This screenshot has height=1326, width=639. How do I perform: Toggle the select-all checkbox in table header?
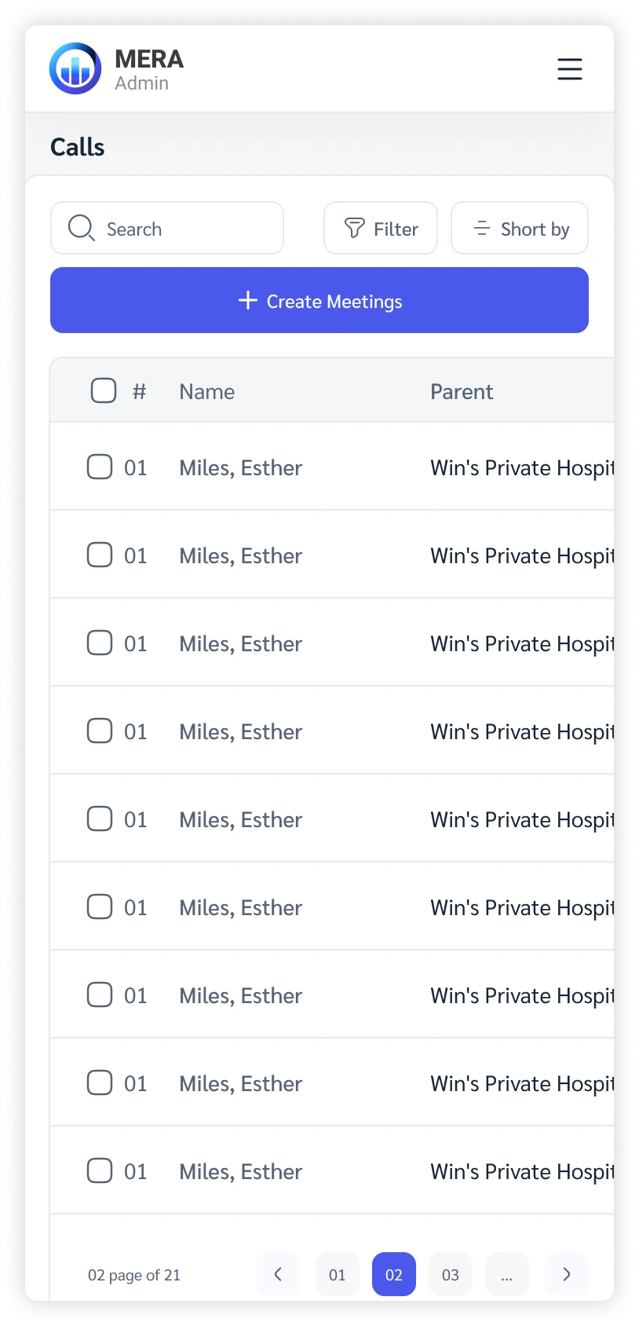point(104,390)
